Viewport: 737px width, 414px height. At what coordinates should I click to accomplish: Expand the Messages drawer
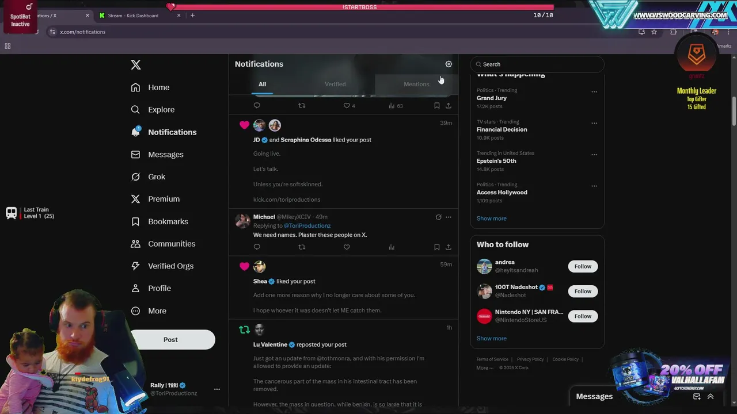pyautogui.click(x=711, y=397)
